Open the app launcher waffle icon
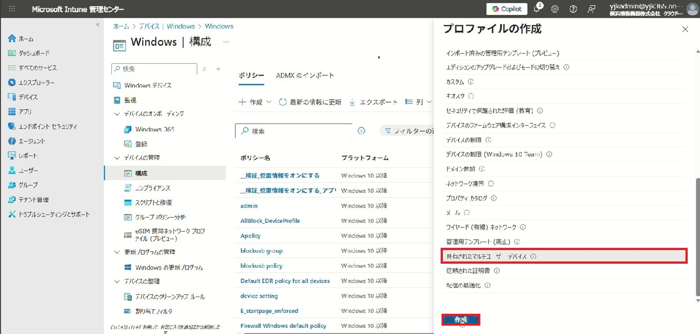Image resolution: width=700 pixels, height=334 pixels. click(12, 9)
